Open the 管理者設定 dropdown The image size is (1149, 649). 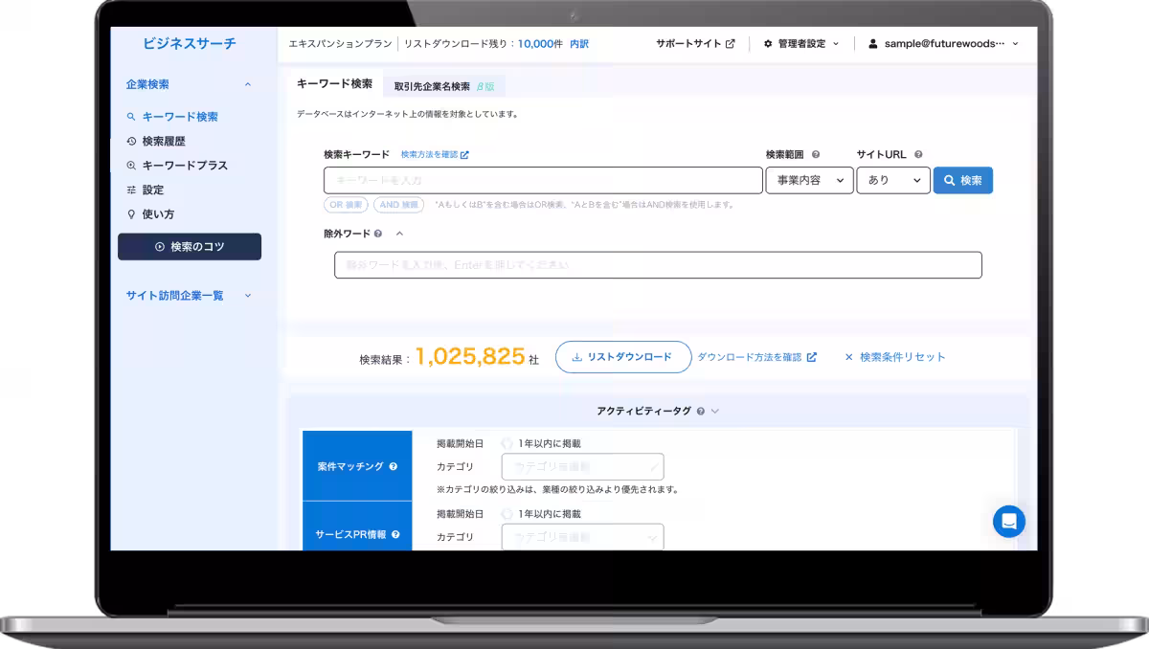(x=801, y=44)
